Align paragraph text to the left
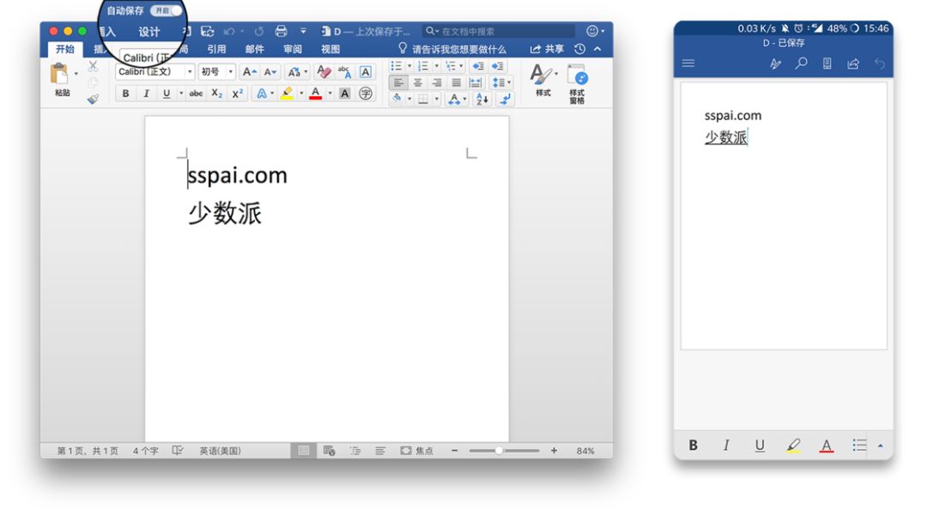 pos(398,82)
